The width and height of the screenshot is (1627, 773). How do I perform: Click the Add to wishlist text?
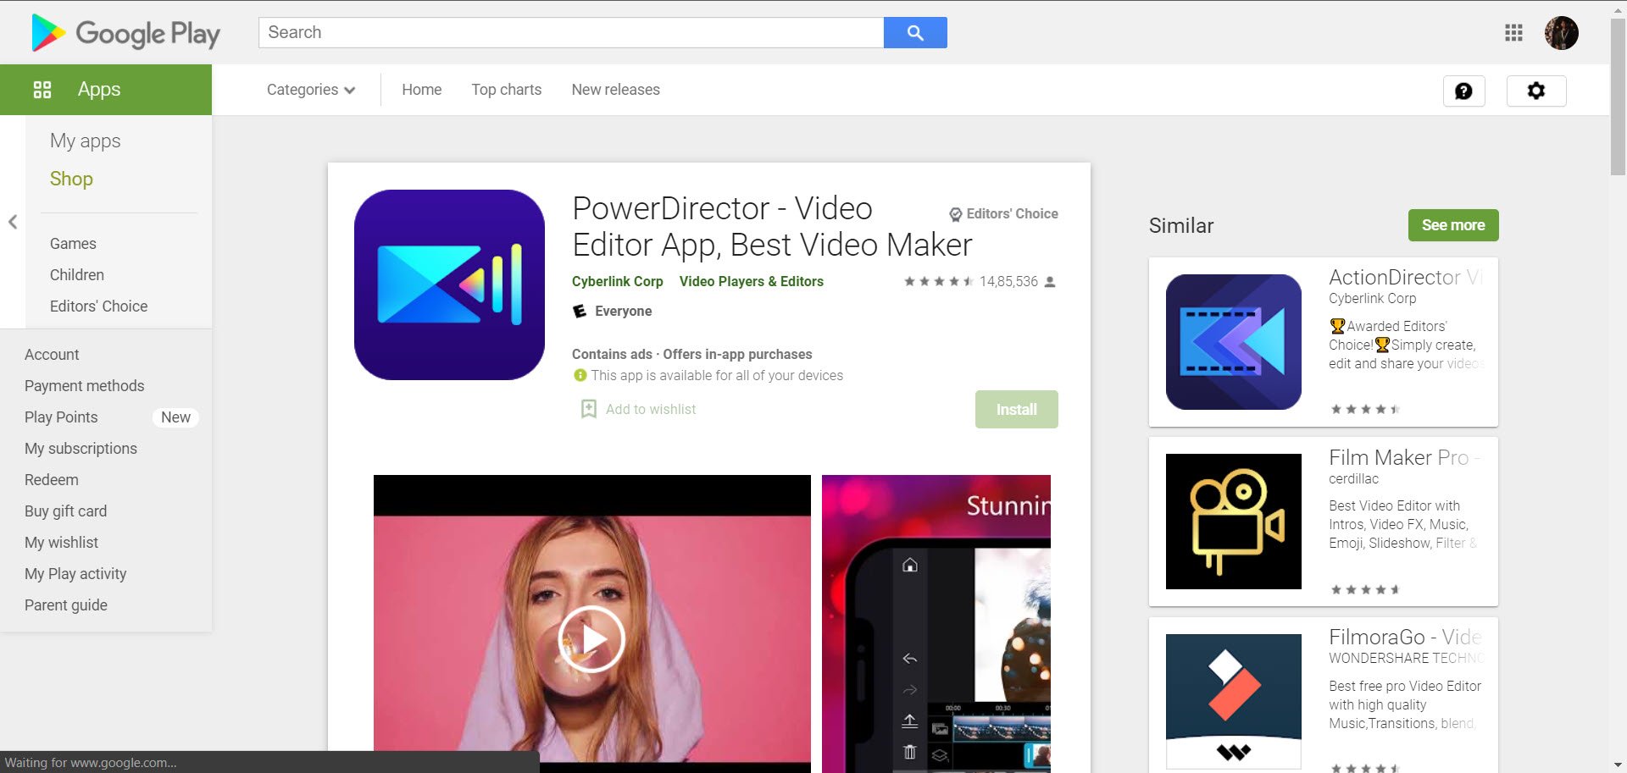click(651, 409)
